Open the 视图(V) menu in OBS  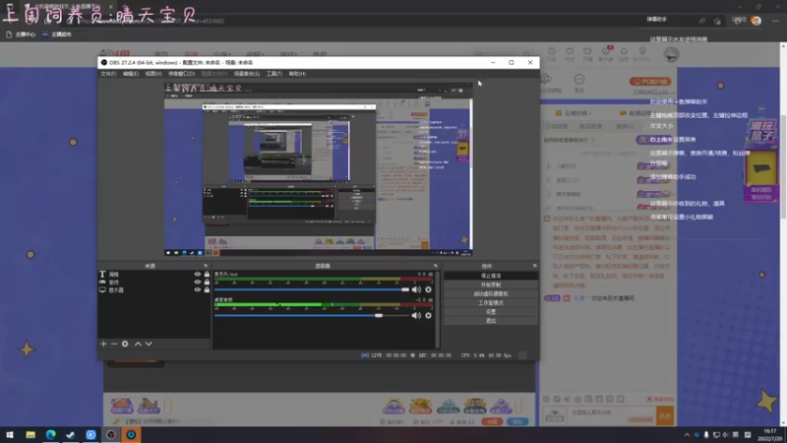pyautogui.click(x=153, y=74)
